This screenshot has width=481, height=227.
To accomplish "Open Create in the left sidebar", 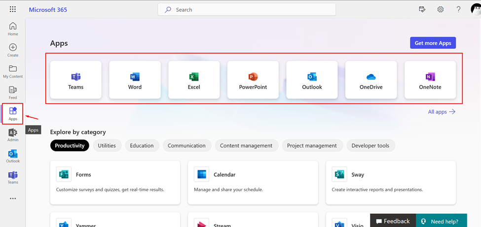I will 13,50.
